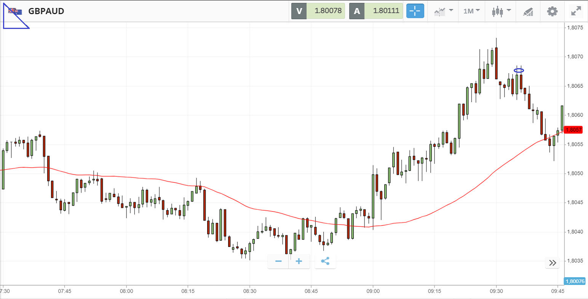Toggle the crosshair cursor button

click(x=415, y=11)
